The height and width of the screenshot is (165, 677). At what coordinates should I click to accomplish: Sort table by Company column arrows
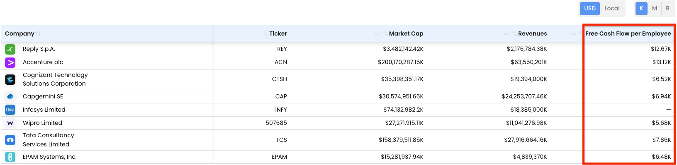pos(39,33)
